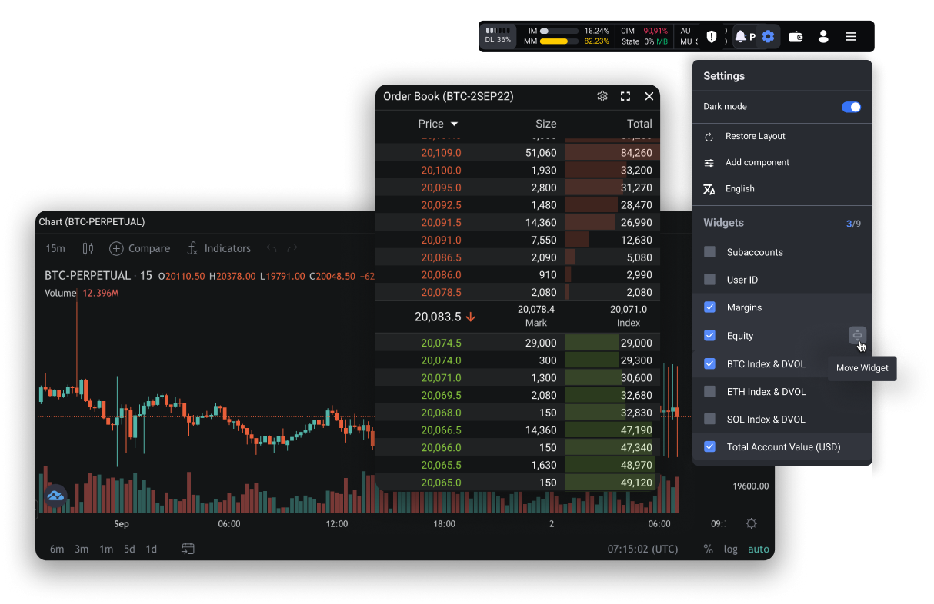
Task: Uncheck the Margins widget checkbox
Action: pyautogui.click(x=710, y=307)
